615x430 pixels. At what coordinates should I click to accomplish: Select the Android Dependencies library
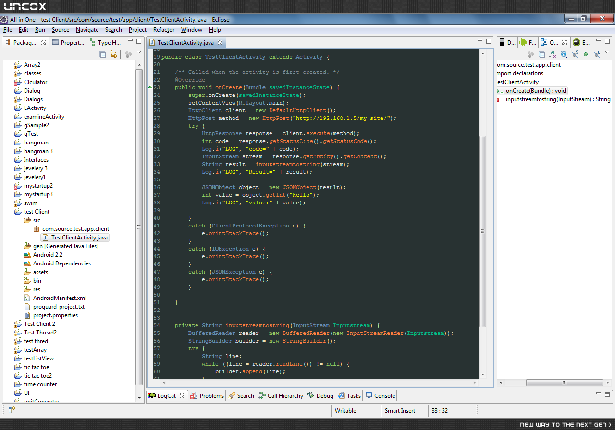pos(61,263)
